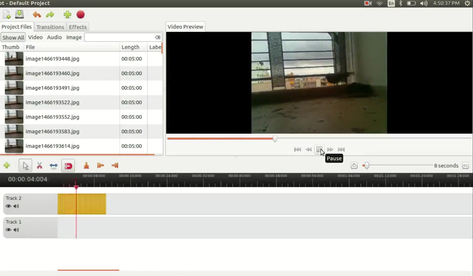Open the 4:50:37 PM clock menu
The height and width of the screenshot is (276, 473).
coord(446,3)
